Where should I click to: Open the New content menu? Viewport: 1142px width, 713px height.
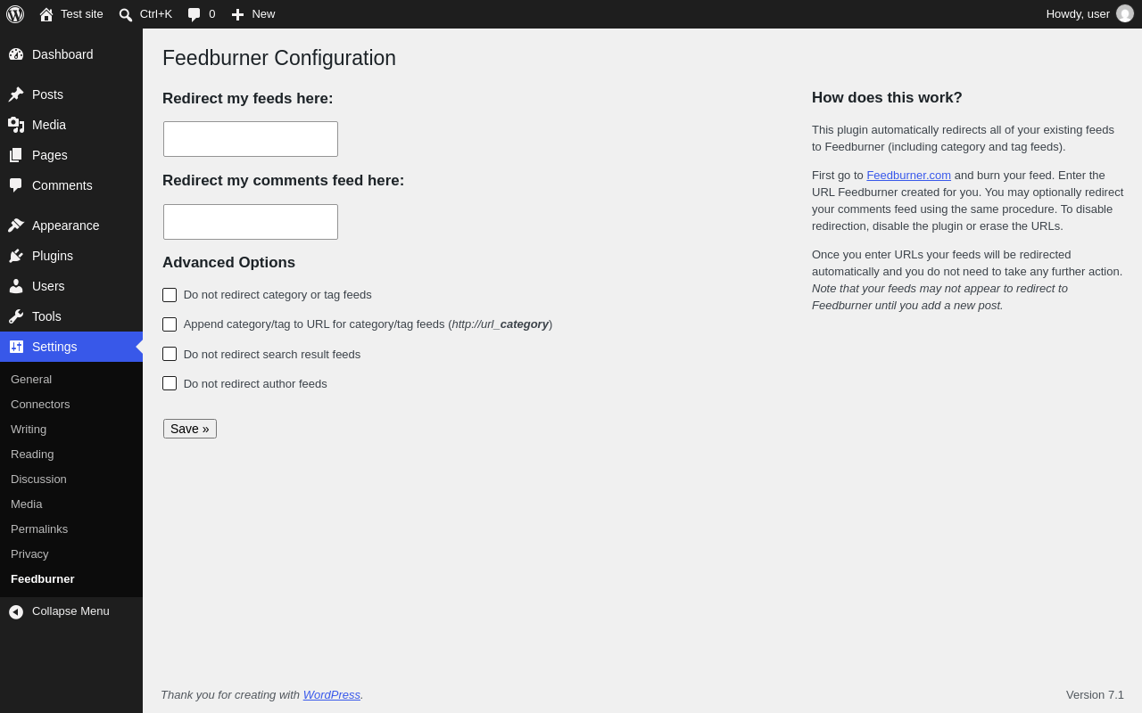253,14
